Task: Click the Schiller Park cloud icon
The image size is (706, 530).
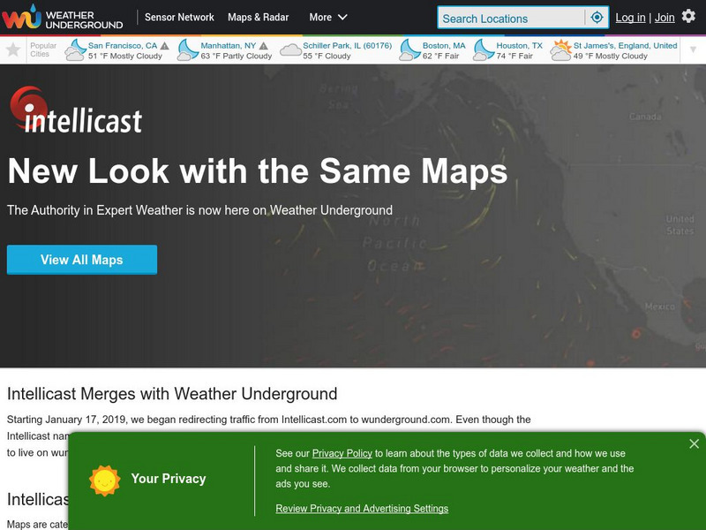Action: (290, 50)
